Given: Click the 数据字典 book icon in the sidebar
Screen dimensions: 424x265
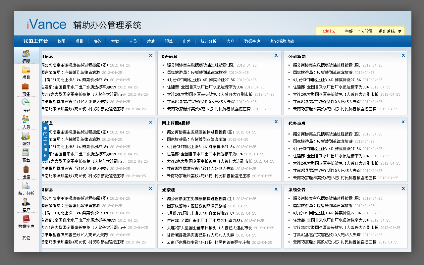Looking at the screenshot, I should click(x=26, y=219).
